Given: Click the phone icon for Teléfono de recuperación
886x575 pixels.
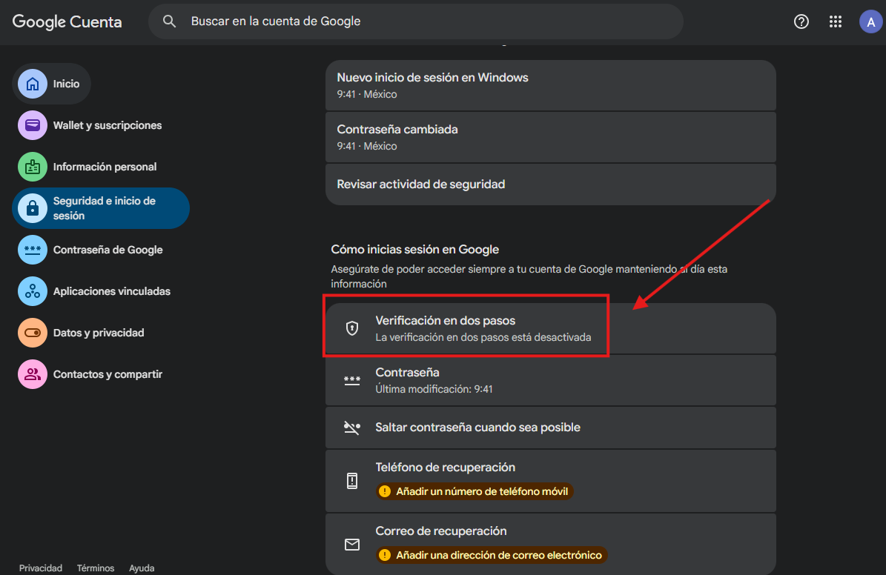Looking at the screenshot, I should 352,481.
